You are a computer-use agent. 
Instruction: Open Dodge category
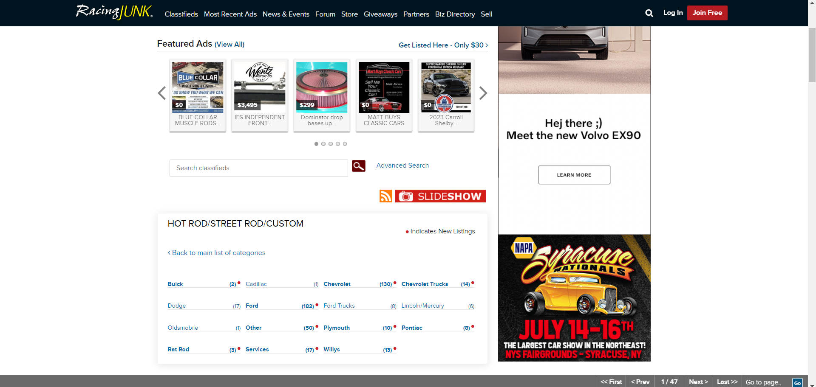click(177, 306)
